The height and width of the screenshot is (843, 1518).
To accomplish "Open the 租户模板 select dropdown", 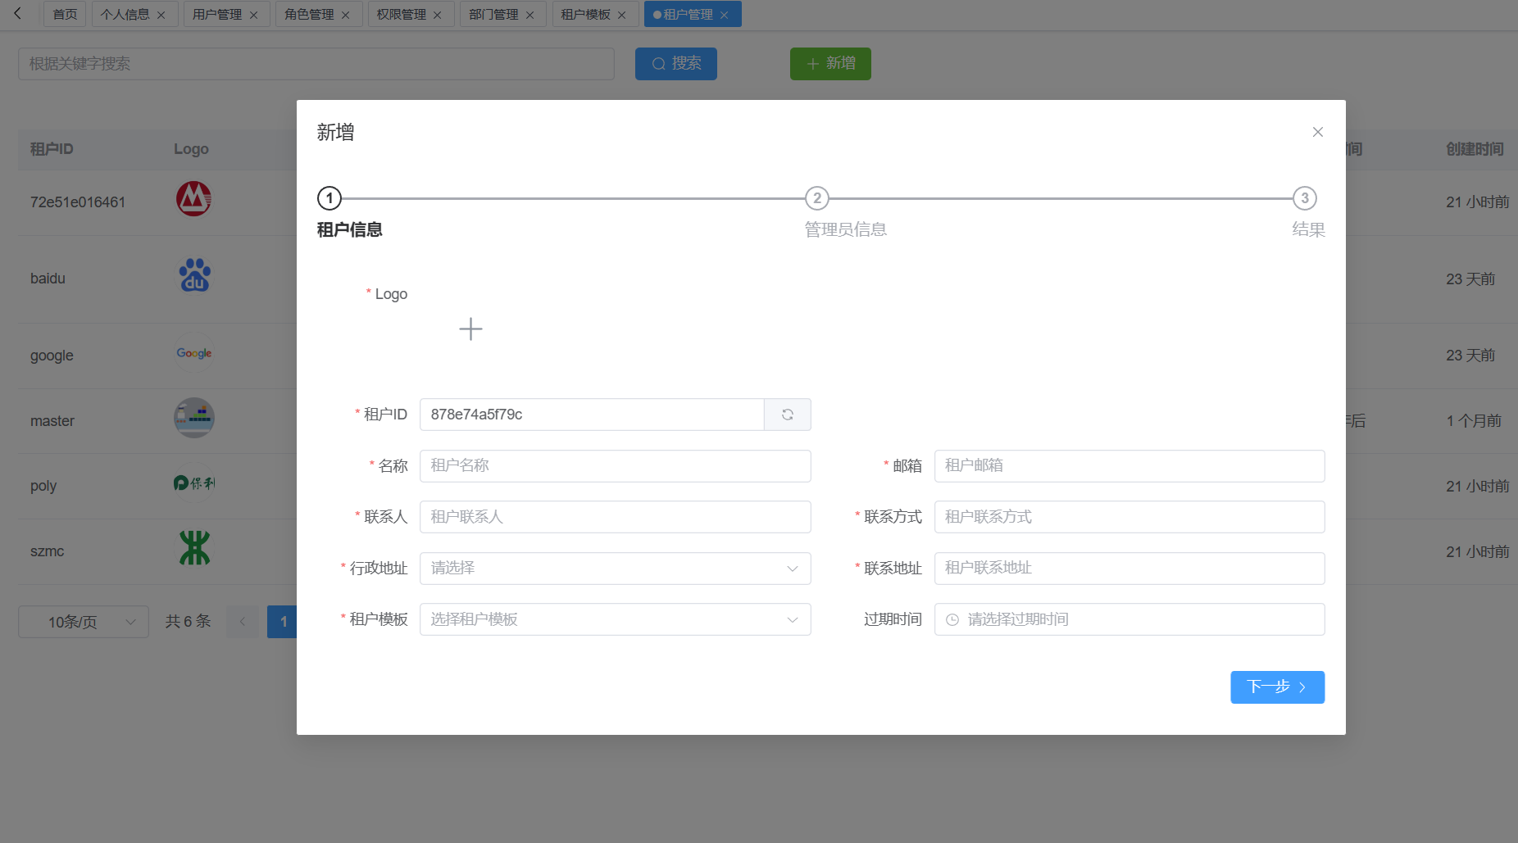I will 615,619.
